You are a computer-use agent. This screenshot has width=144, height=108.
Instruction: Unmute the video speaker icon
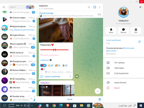(x=47, y=87)
